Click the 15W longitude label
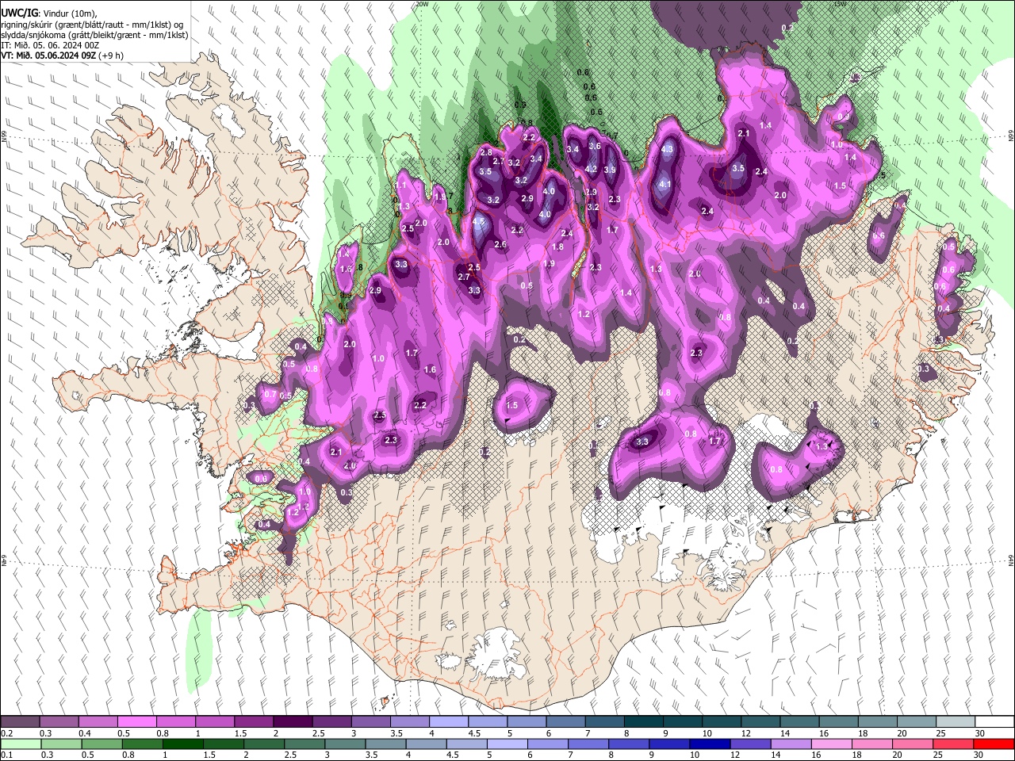The image size is (1015, 761). [x=841, y=4]
